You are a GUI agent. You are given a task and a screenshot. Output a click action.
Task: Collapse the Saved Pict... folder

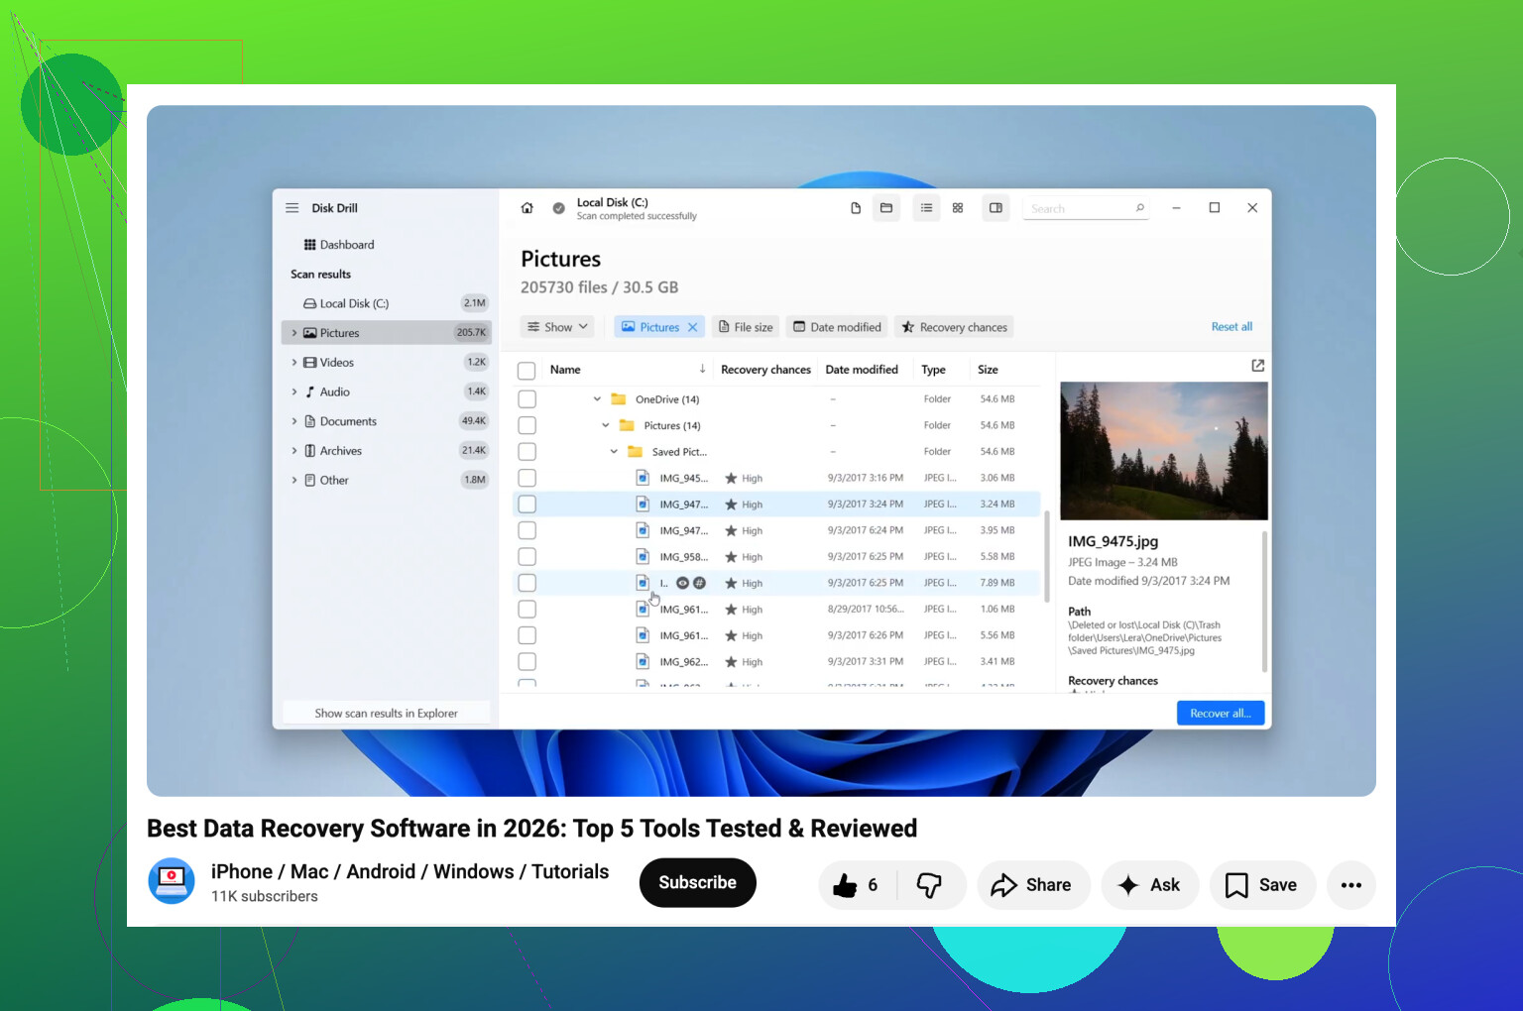(x=614, y=452)
